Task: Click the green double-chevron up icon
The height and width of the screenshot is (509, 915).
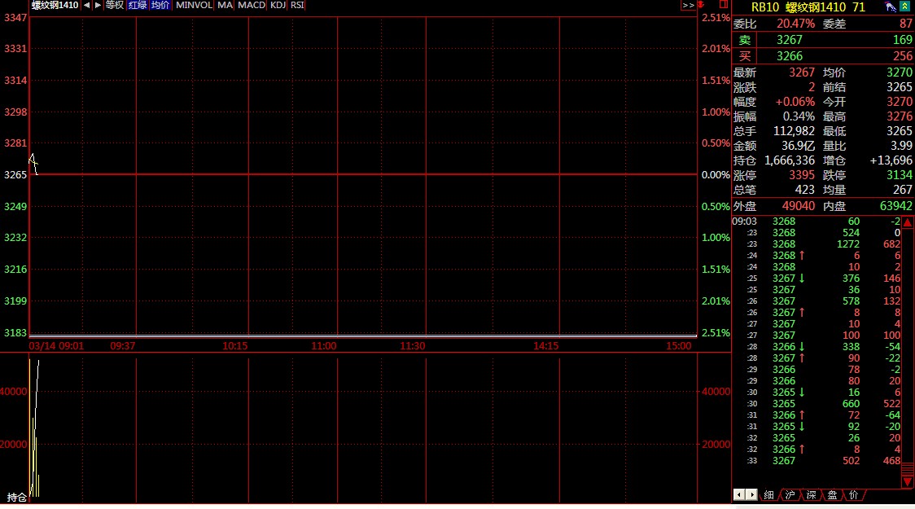Action: [x=904, y=7]
